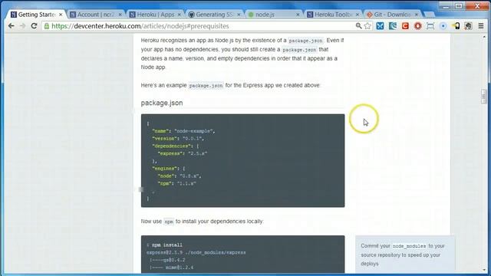
Task: Click the express@2.5.9 ./node_modules/express line
Action: pos(196,252)
